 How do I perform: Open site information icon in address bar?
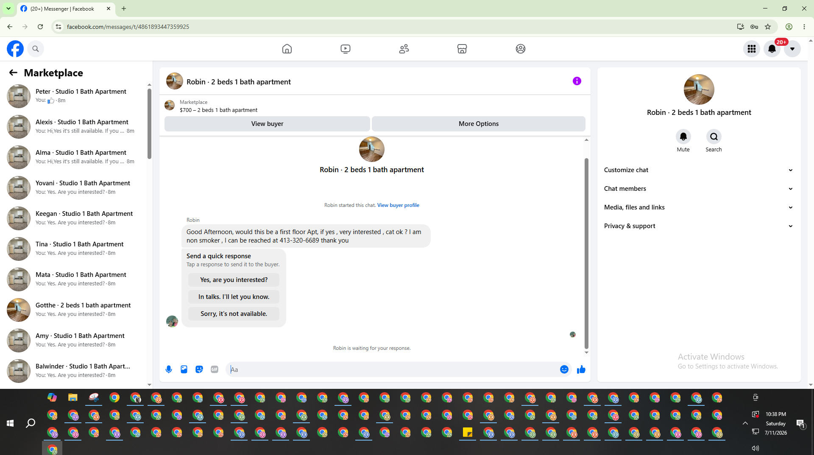tap(59, 27)
